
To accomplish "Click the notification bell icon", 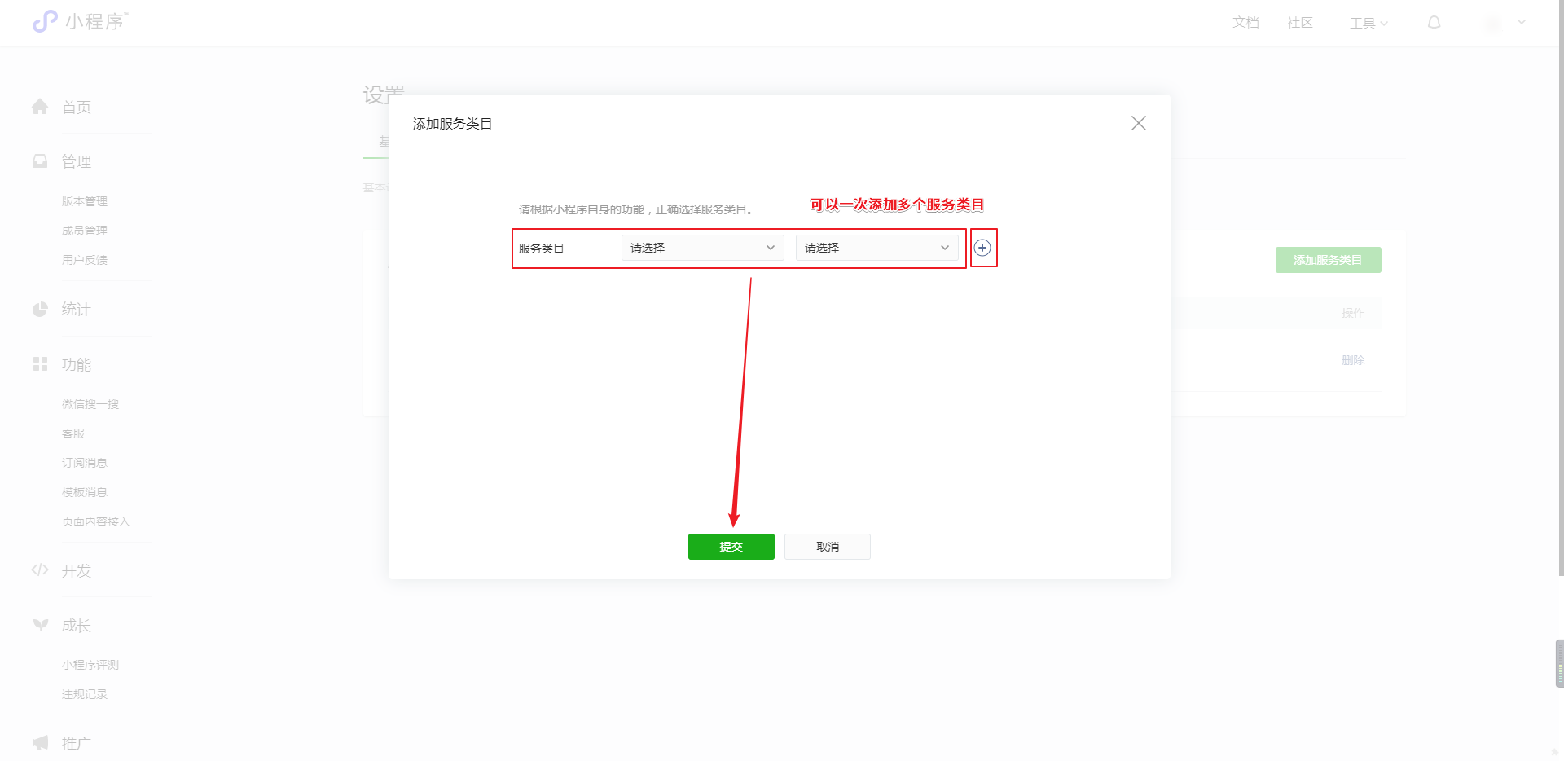I will (x=1434, y=23).
